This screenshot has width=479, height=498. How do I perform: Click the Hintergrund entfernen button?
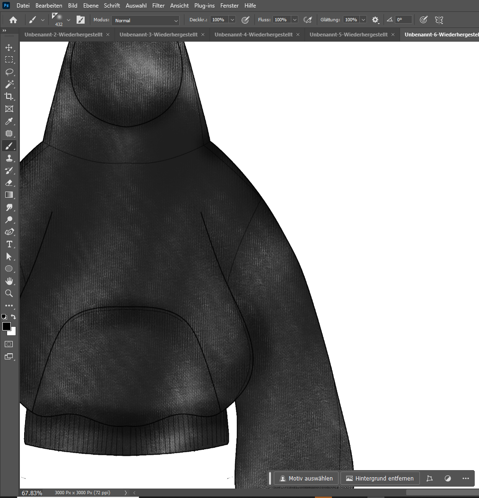(x=380, y=478)
